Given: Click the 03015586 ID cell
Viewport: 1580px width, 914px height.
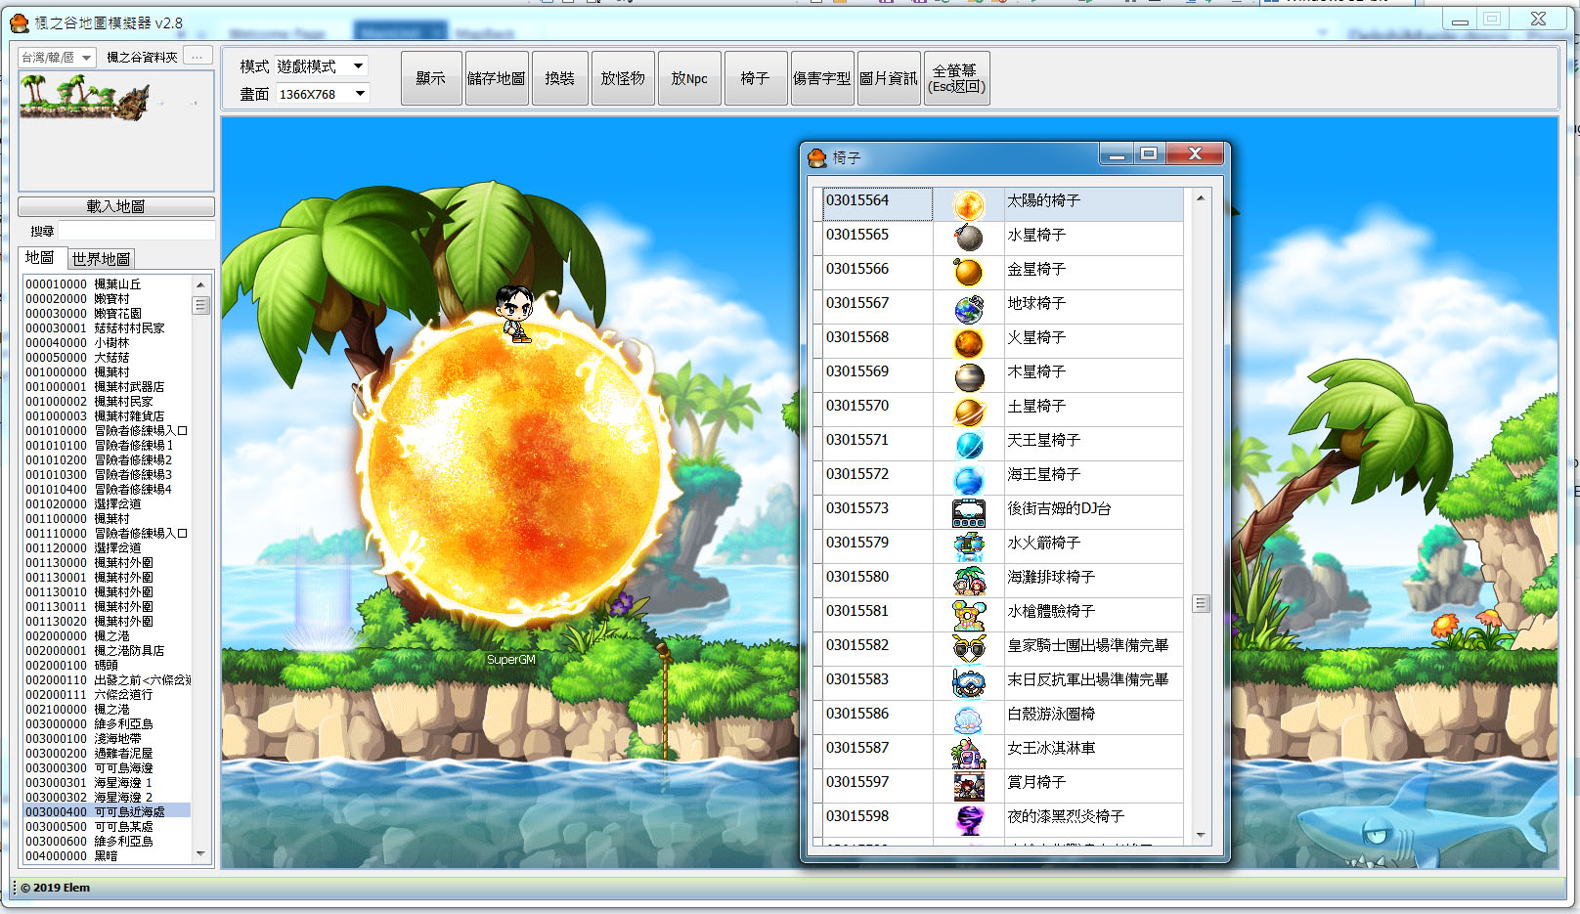Looking at the screenshot, I should 877,718.
